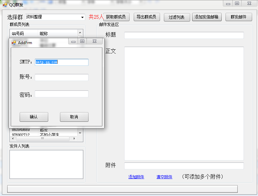The height and width of the screenshot is (196, 258).
Task: Click member list scroll right arrow
Action: point(74,138)
